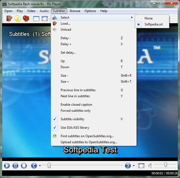Click the OpenSubtitles globe icon in menu

pyautogui.click(x=55, y=136)
